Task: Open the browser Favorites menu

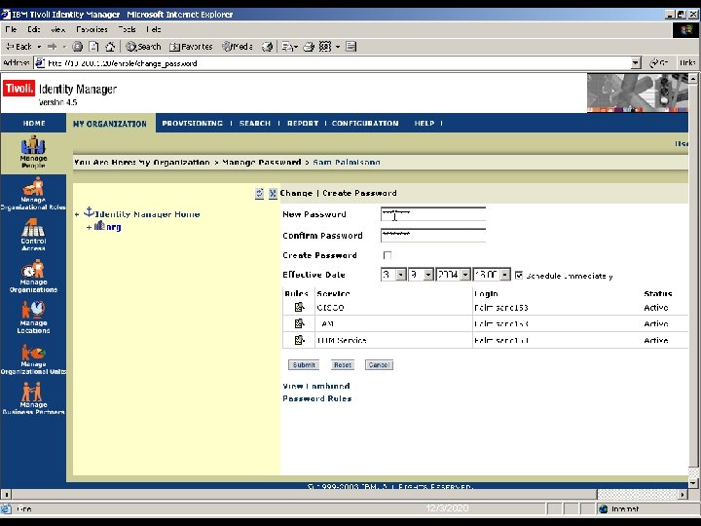Action: tap(92, 29)
